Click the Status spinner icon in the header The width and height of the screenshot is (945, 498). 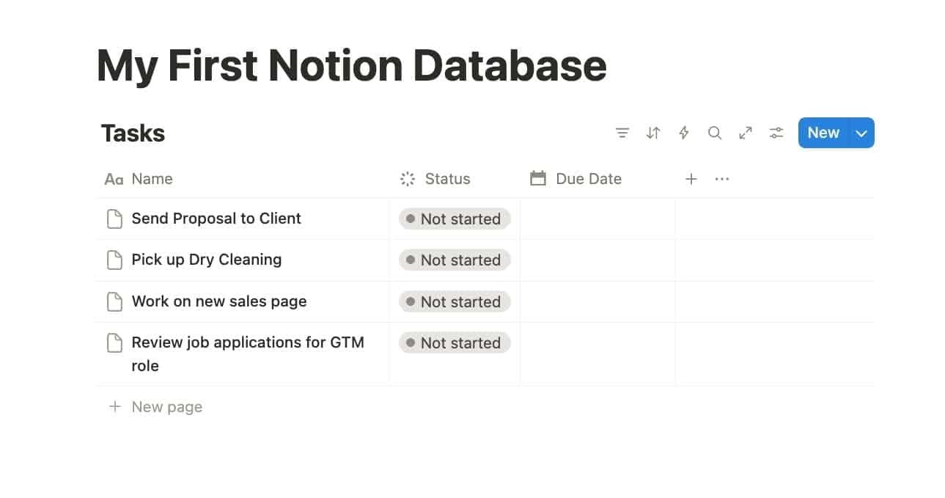pos(406,178)
